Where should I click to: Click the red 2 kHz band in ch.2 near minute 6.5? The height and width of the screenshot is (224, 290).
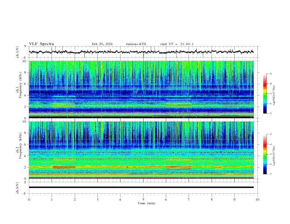click(x=178, y=167)
